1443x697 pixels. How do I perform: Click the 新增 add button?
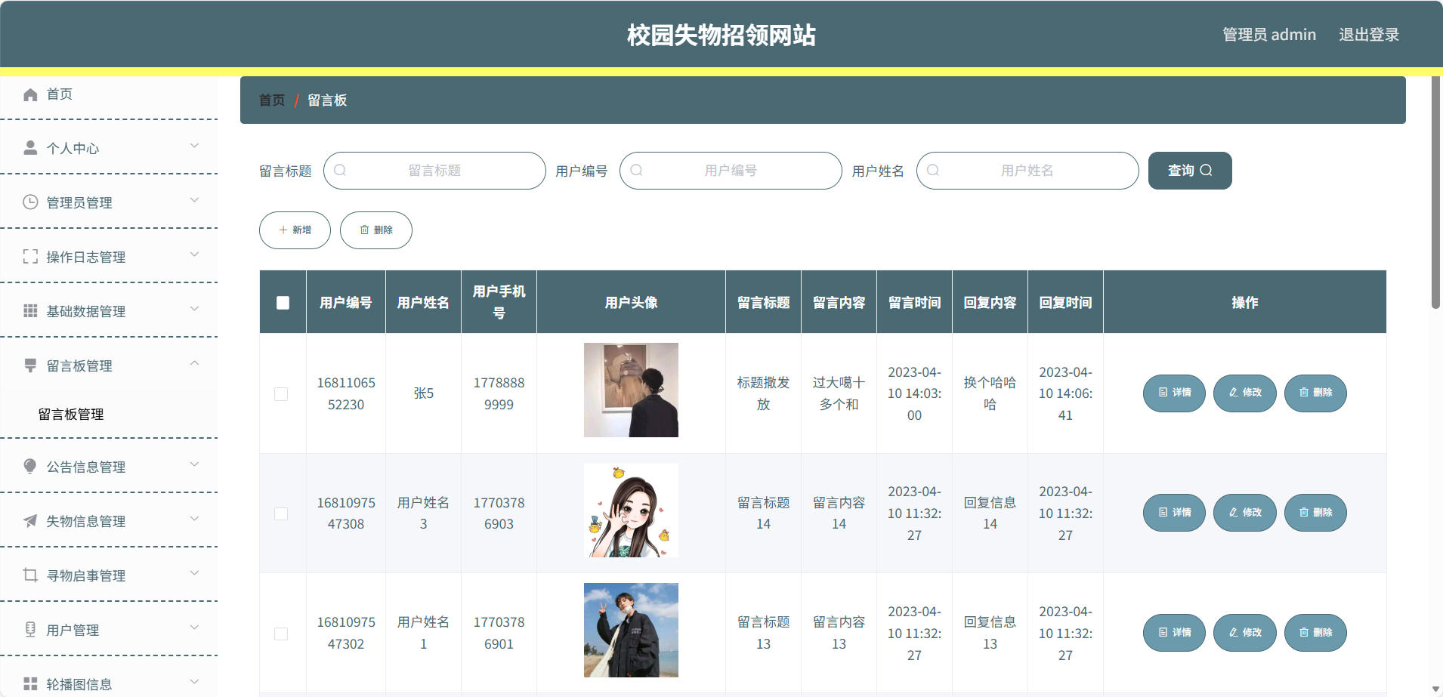point(295,230)
